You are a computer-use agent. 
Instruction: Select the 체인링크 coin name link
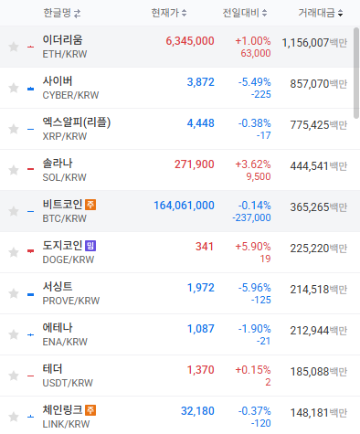62,409
